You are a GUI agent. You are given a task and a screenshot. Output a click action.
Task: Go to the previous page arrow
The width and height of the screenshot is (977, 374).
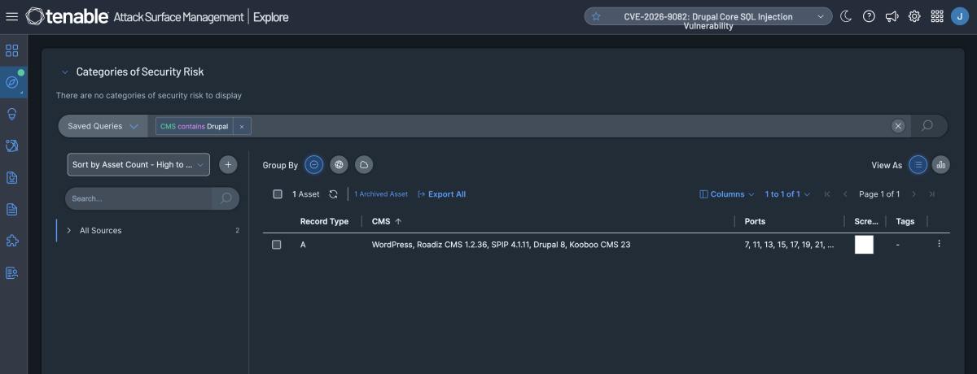(845, 194)
